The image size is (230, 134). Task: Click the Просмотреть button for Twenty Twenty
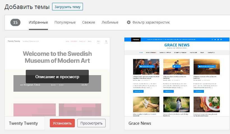click(x=91, y=123)
